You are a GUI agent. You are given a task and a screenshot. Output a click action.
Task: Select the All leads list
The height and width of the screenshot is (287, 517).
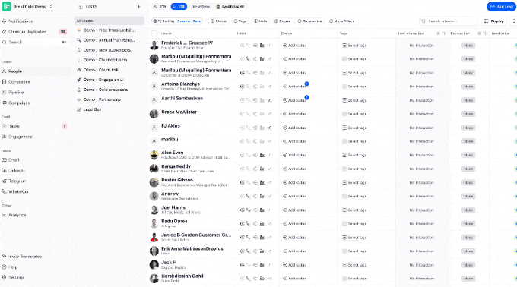[x=109, y=20]
